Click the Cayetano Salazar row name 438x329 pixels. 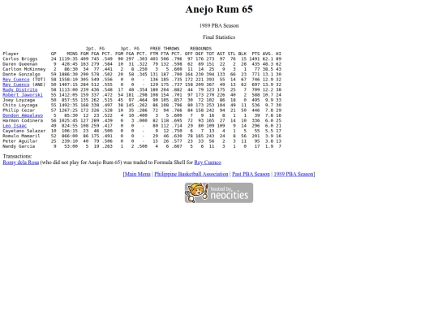[24, 131]
